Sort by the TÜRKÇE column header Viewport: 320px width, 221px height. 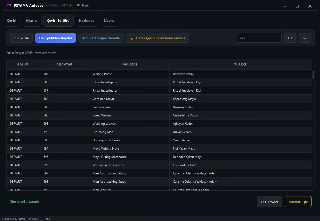coord(241,64)
